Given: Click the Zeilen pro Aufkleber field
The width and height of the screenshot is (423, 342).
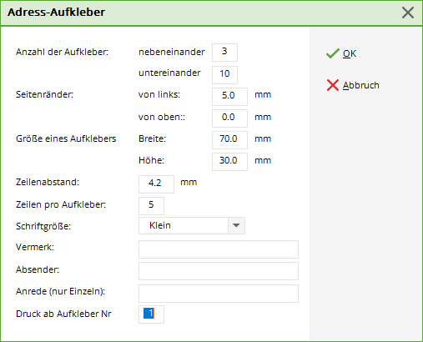Looking at the screenshot, I should click(151, 206).
